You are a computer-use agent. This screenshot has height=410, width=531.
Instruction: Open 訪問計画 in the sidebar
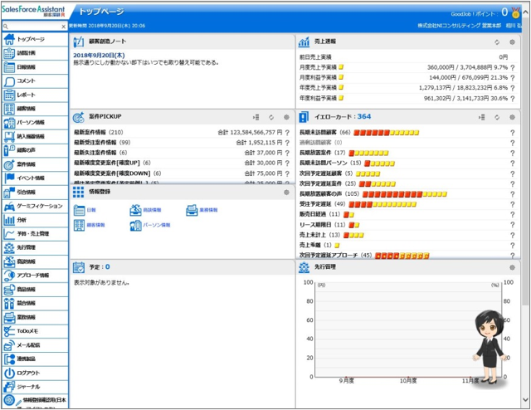click(35, 53)
